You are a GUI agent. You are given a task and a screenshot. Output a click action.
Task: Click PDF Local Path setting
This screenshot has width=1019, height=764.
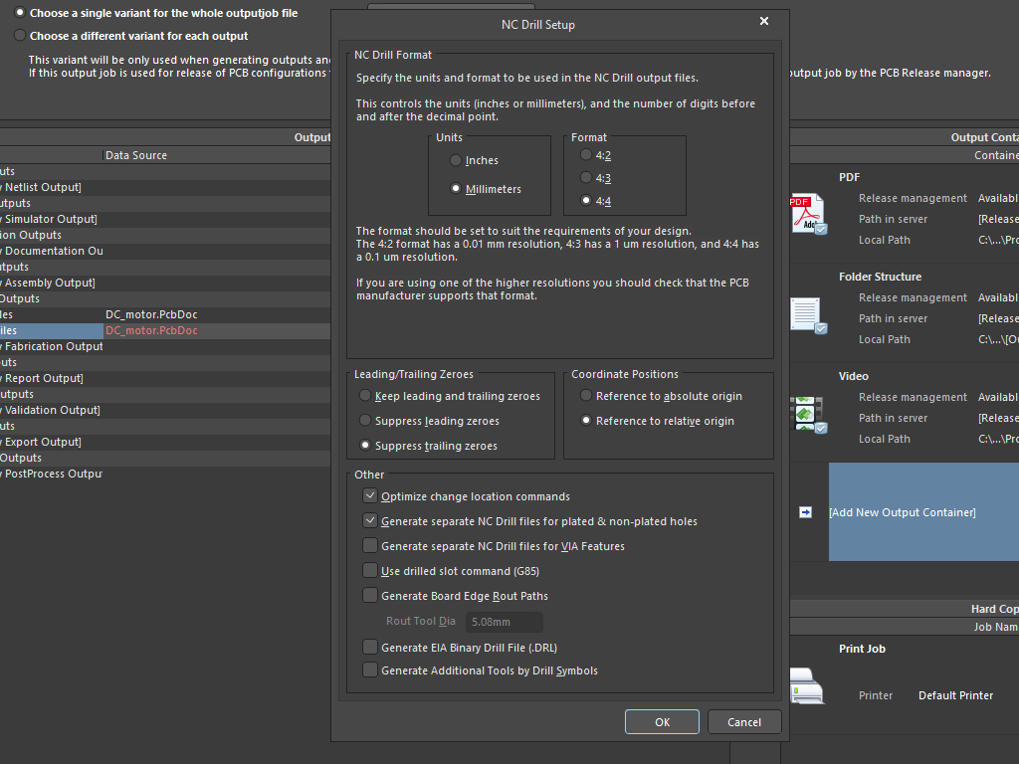point(885,240)
